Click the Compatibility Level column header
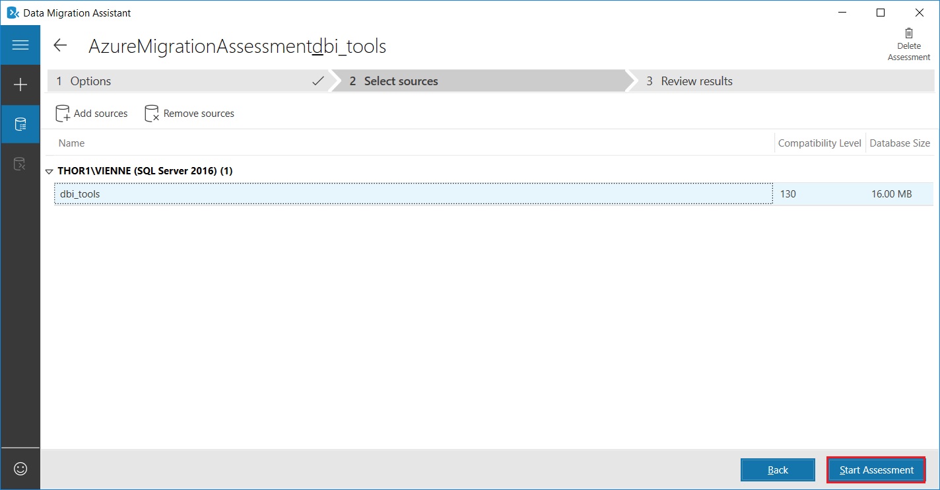 coord(820,143)
